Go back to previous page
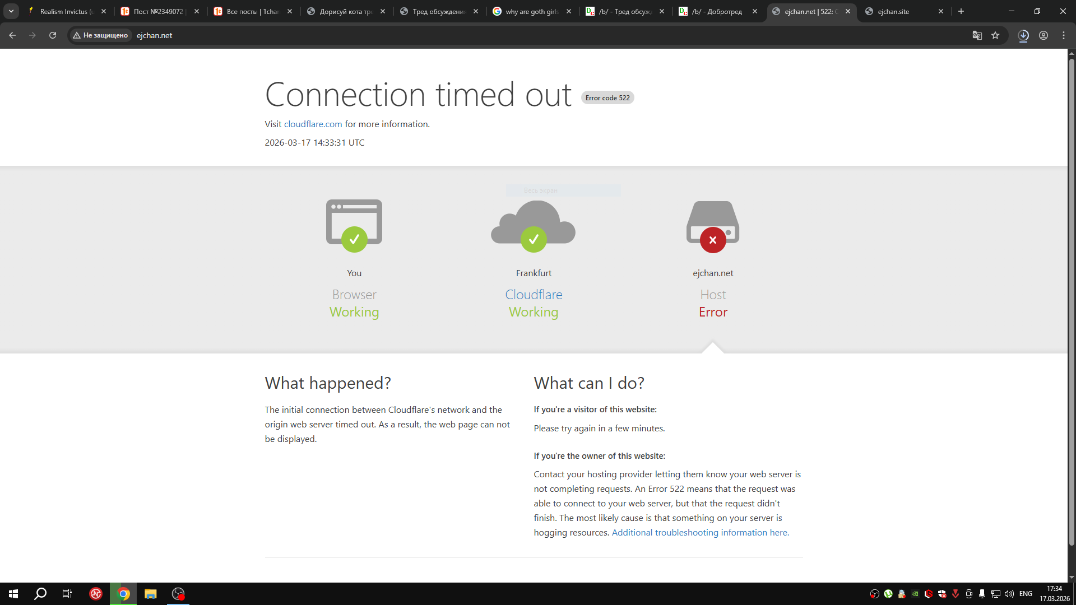Image resolution: width=1076 pixels, height=605 pixels. pos(12,35)
